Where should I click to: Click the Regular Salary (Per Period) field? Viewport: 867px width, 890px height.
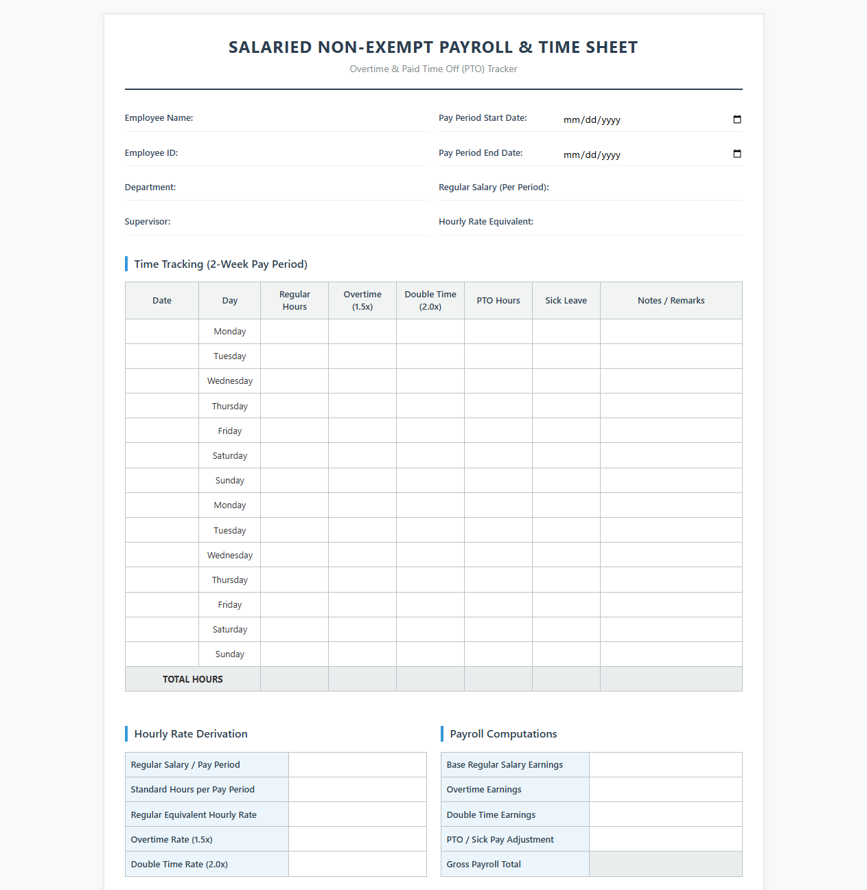click(x=652, y=187)
